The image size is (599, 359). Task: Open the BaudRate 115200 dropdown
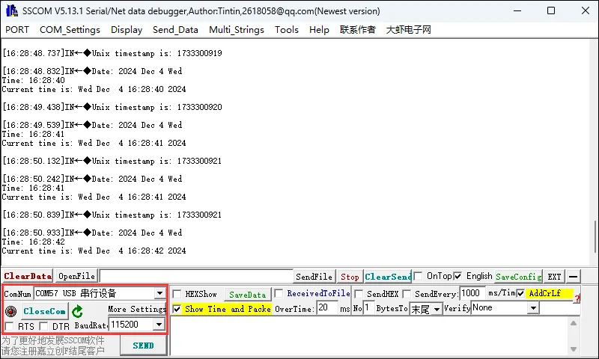(159, 325)
